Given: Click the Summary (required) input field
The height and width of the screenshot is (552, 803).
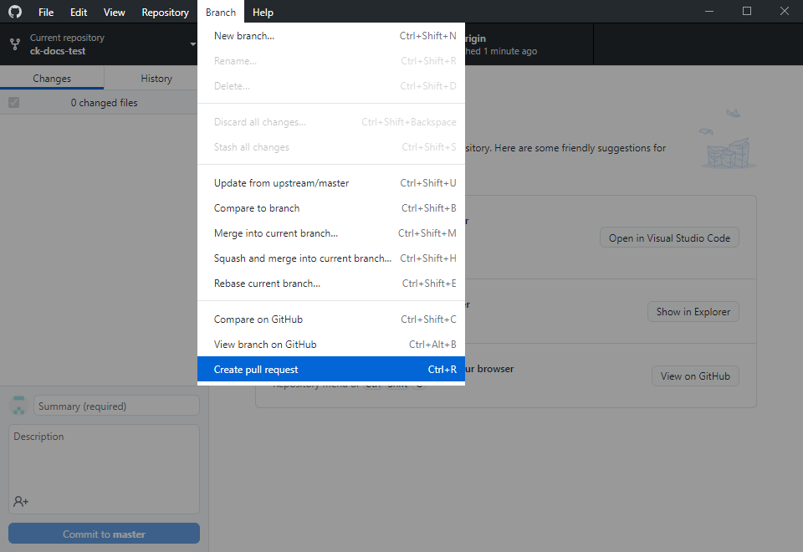Looking at the screenshot, I should tap(116, 406).
